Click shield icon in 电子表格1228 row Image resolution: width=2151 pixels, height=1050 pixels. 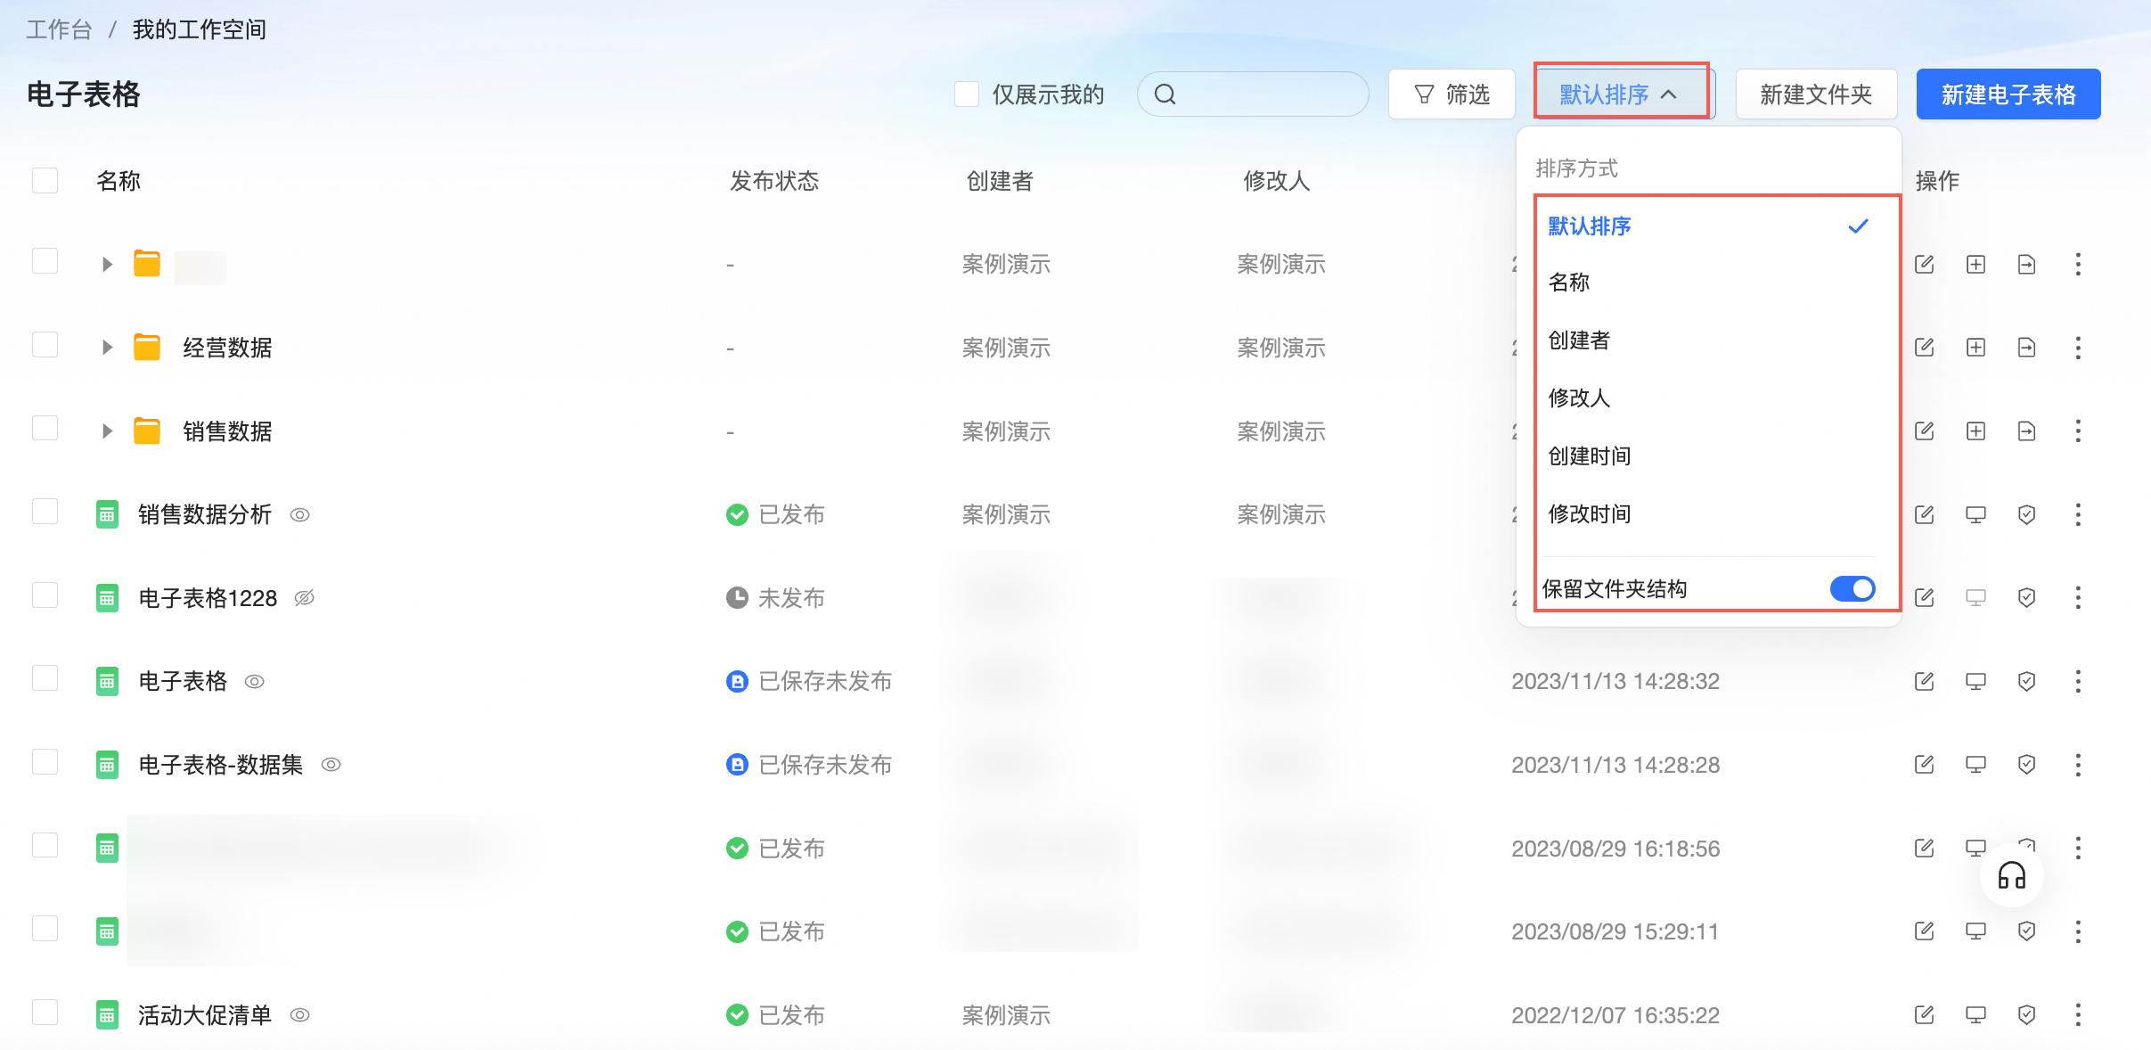tap(2026, 598)
